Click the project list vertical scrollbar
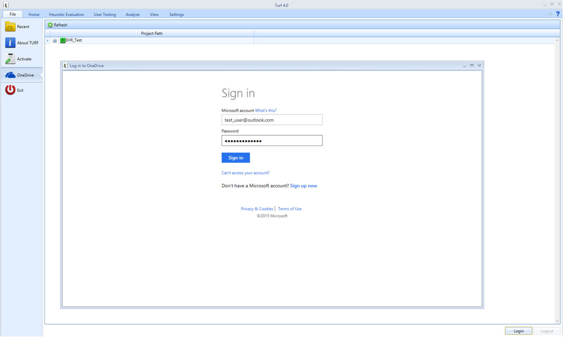 click(x=557, y=180)
